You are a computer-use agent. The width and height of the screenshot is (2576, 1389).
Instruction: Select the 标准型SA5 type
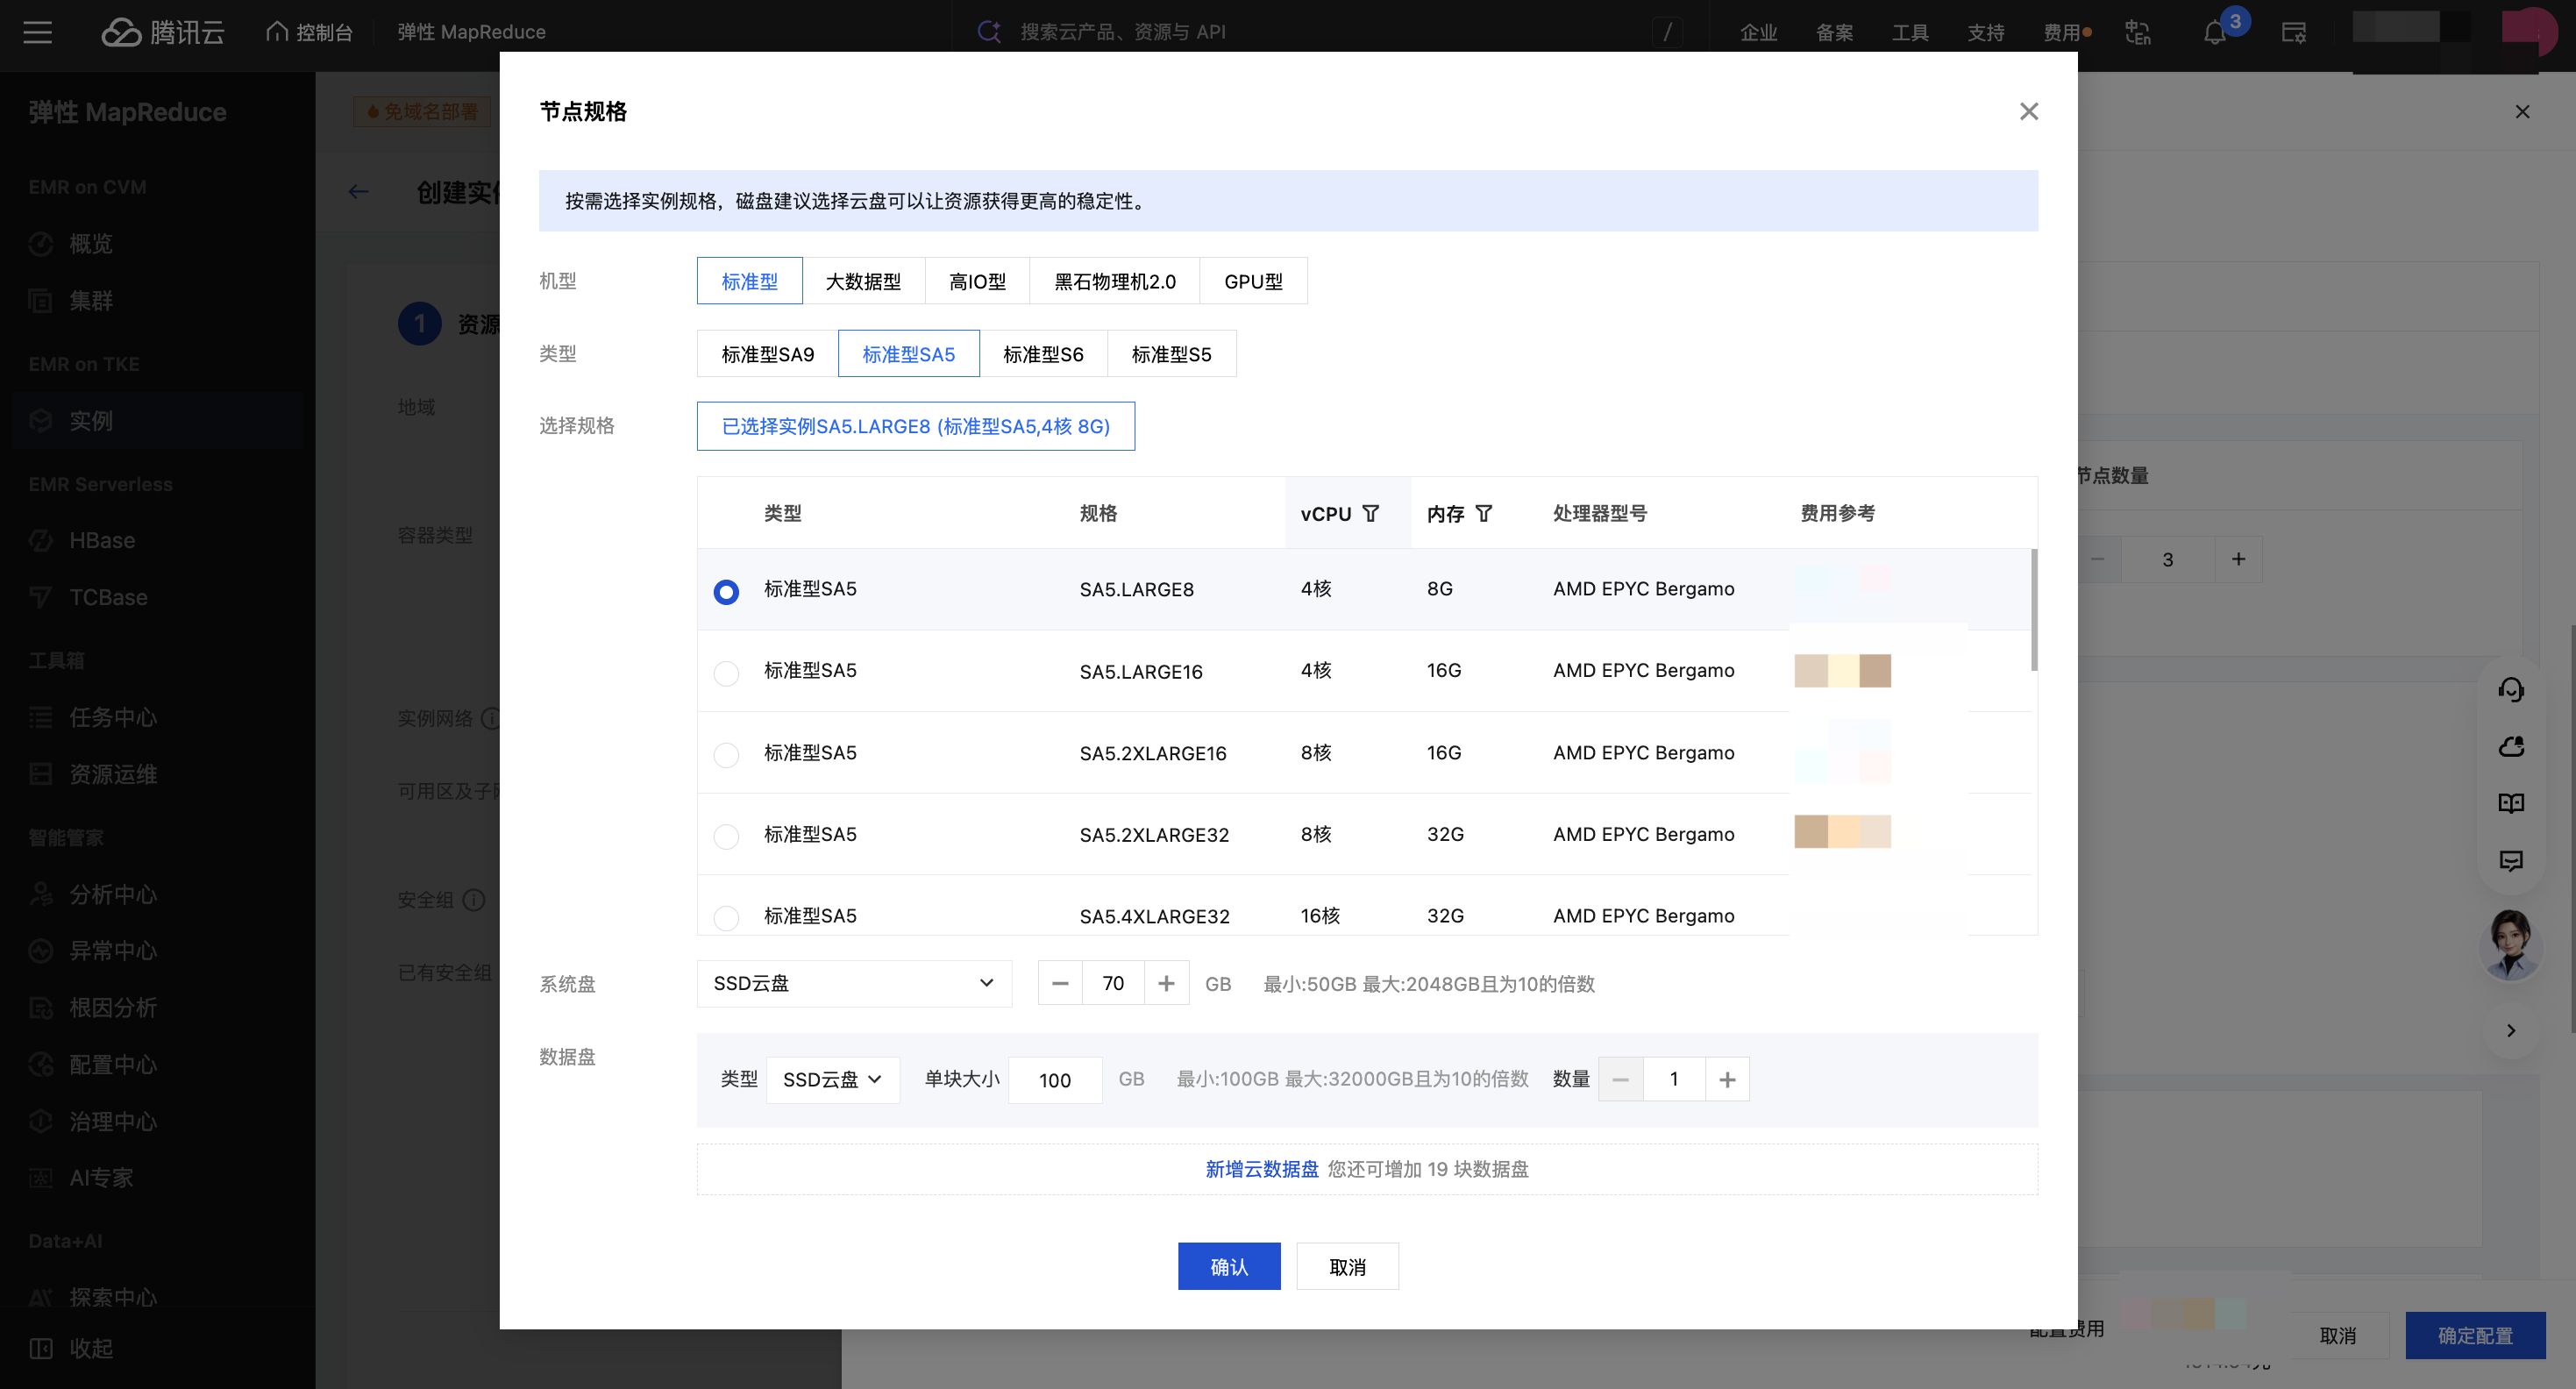[x=909, y=354]
